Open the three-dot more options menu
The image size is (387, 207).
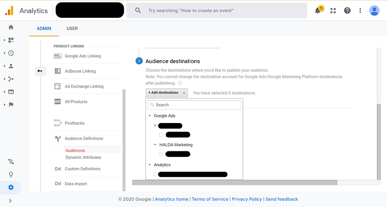[x=360, y=10]
